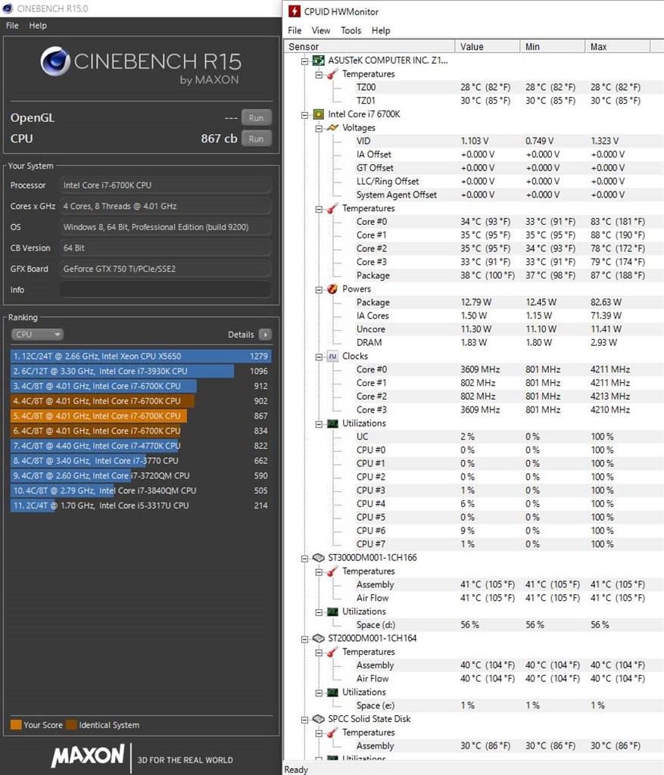Image resolution: width=664 pixels, height=775 pixels.
Task: Click the GFX Board field
Action: (x=166, y=269)
